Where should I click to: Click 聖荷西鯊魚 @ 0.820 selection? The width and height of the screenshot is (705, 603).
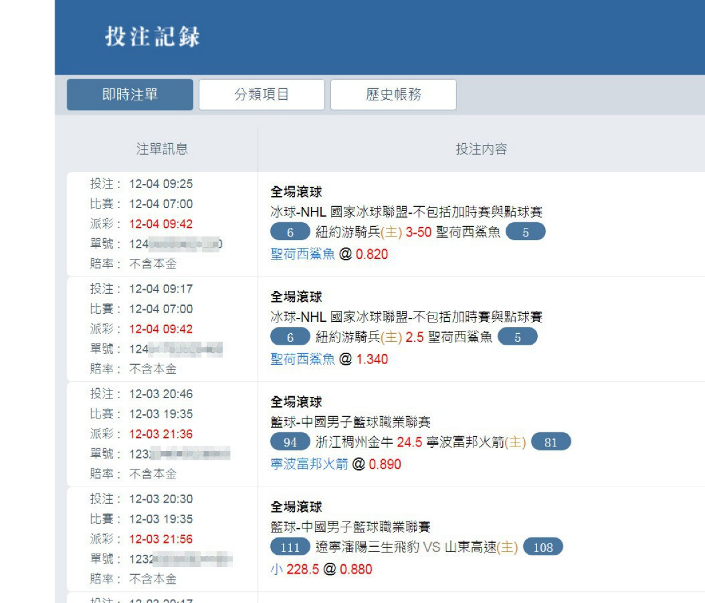pyautogui.click(x=329, y=254)
